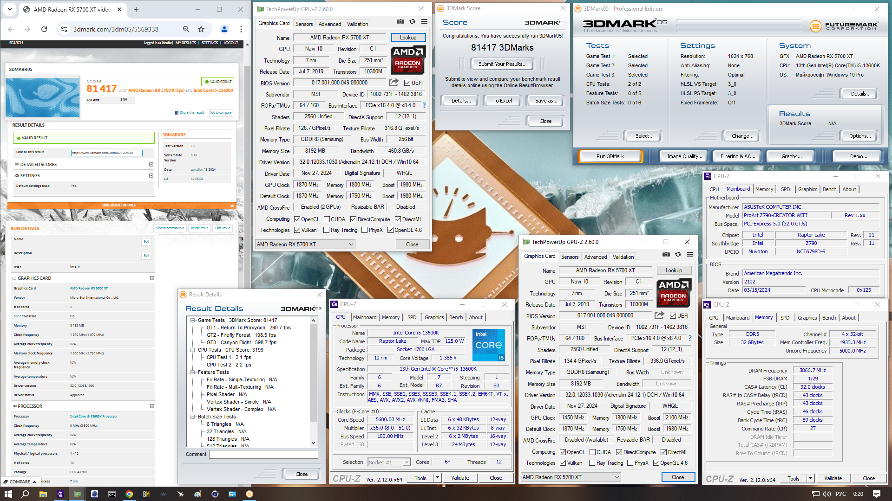
Task: Open GPU selector dropdown in bottom GPU-Z window
Action: tap(571, 477)
